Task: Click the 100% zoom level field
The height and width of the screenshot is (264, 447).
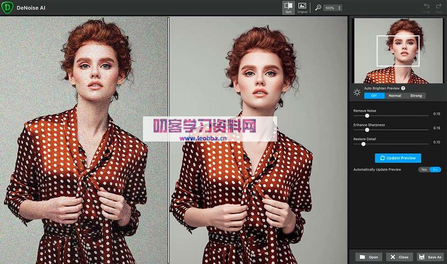Action: click(330, 8)
